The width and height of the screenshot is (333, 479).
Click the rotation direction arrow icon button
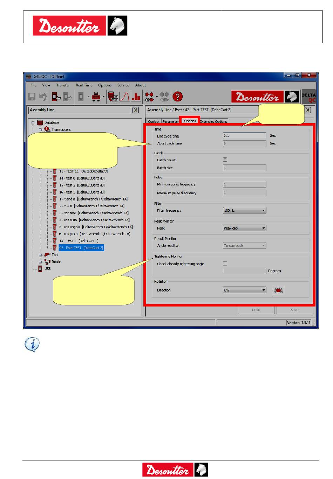tap(278, 290)
